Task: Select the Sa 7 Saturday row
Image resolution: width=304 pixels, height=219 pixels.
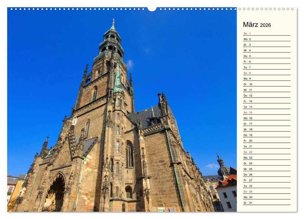Action: coord(247,67)
